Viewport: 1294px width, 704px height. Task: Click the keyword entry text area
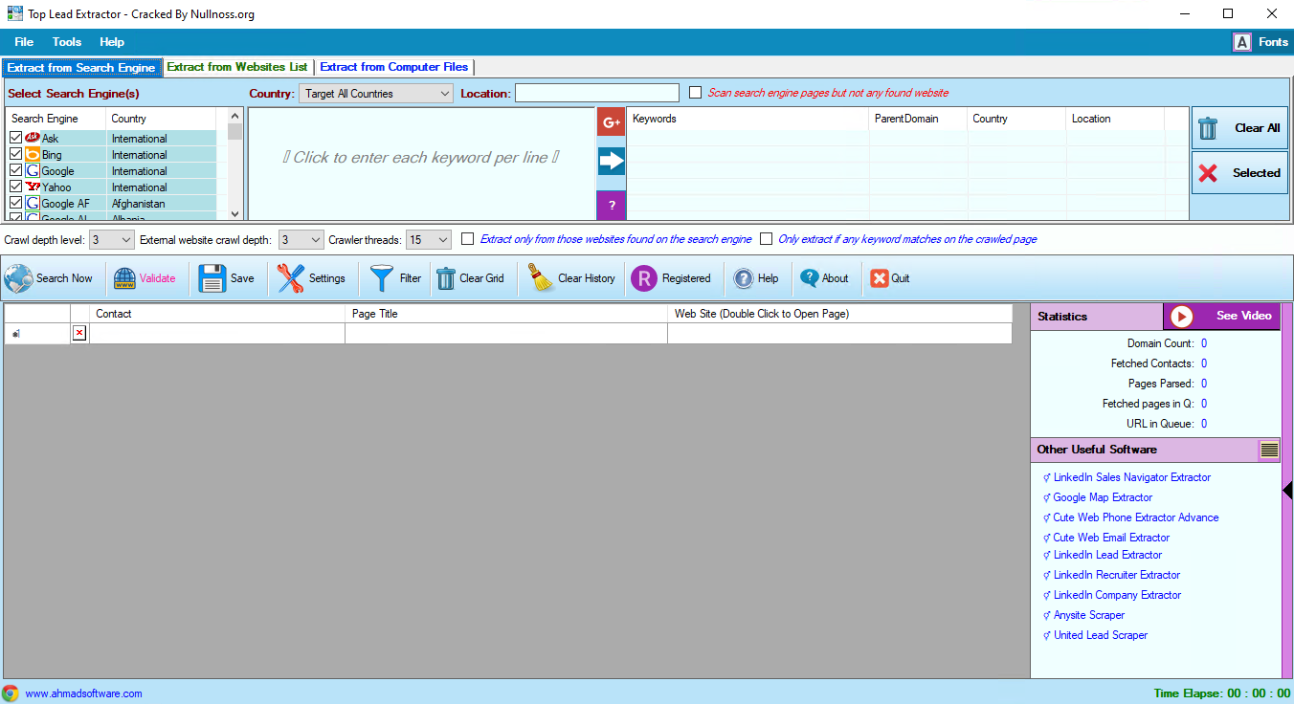[x=422, y=164]
